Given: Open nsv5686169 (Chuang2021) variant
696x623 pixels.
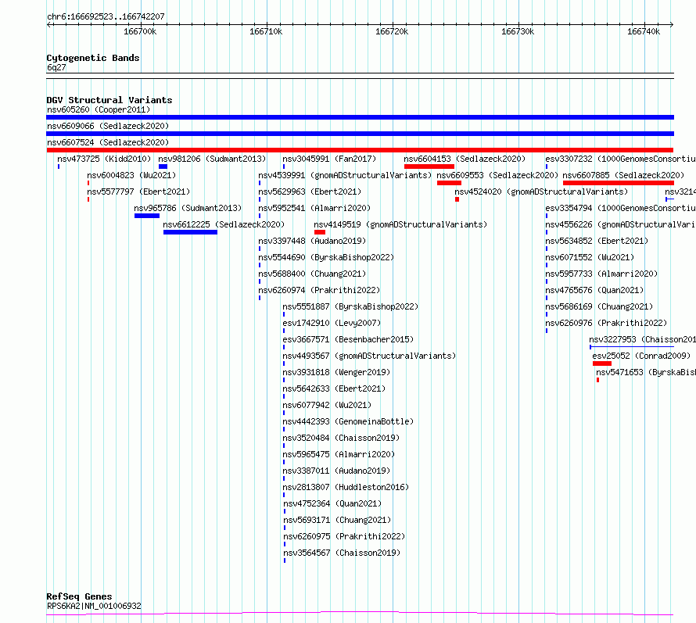Looking at the screenshot, I should pyautogui.click(x=599, y=306).
